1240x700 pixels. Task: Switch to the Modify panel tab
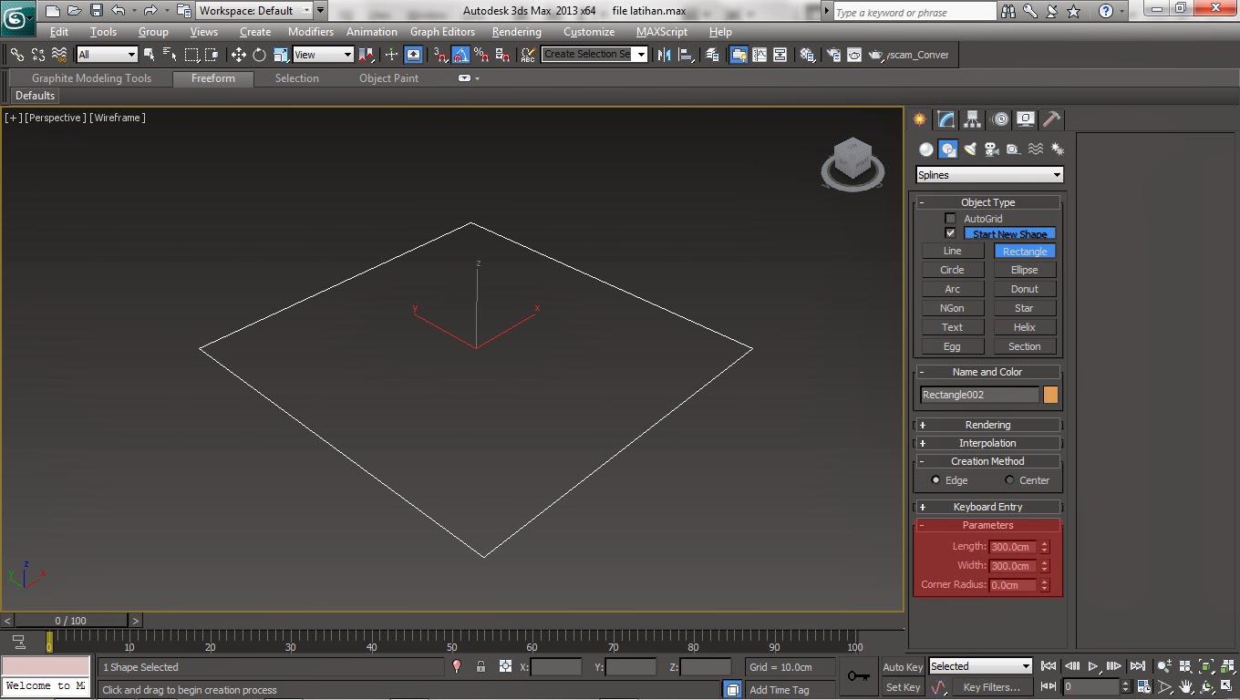(946, 119)
